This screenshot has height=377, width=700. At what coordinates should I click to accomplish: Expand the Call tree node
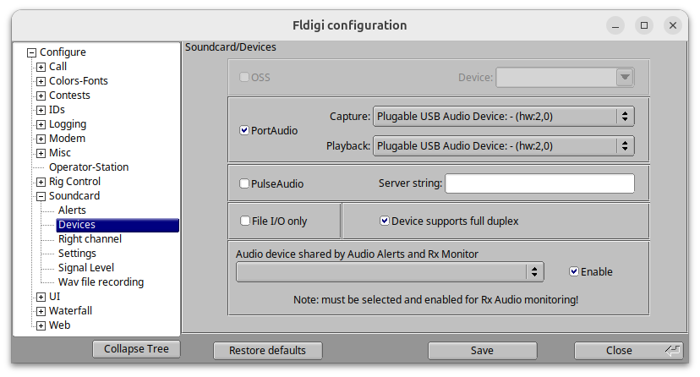41,67
